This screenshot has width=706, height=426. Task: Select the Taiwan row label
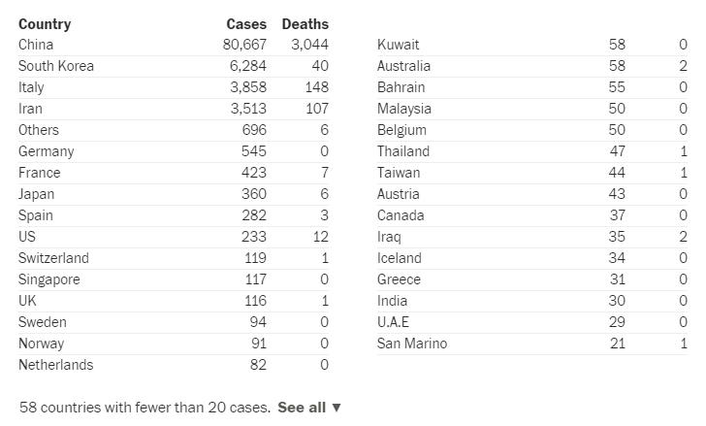(399, 173)
